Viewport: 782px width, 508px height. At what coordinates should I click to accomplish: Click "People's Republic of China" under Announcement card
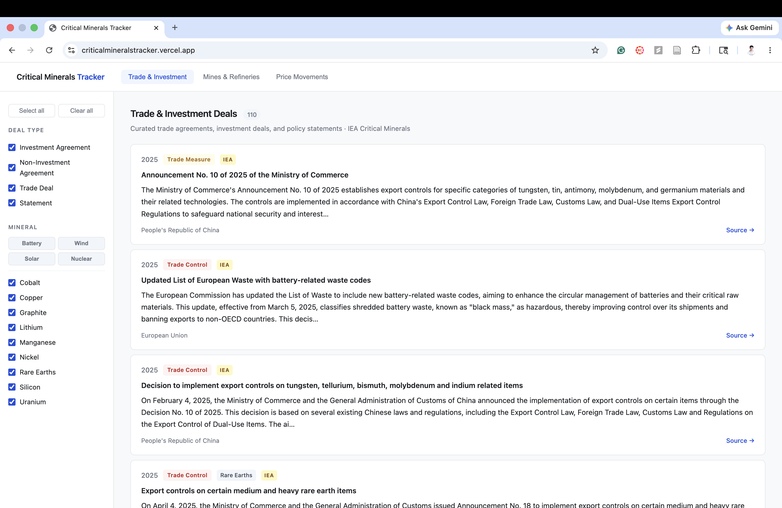(180, 230)
